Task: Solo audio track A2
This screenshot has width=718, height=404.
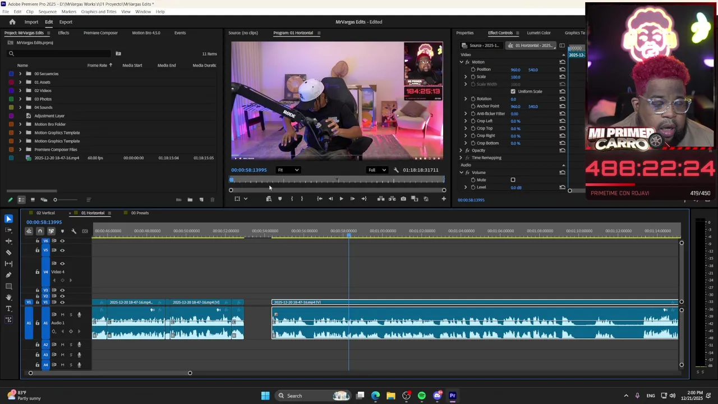Action: 71,345
